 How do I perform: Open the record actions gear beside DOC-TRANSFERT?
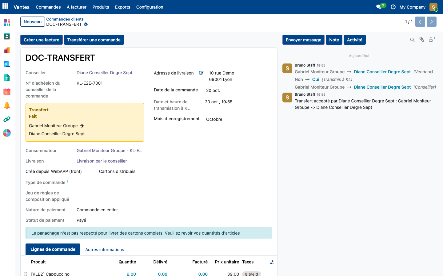86,24
